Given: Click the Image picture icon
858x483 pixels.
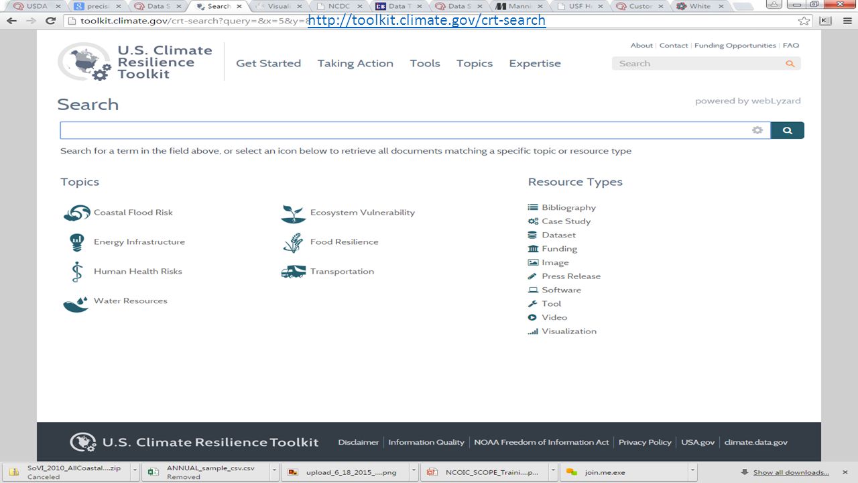Looking at the screenshot, I should click(x=533, y=262).
